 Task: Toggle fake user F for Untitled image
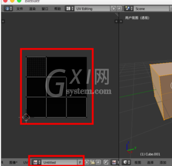click(x=80, y=162)
